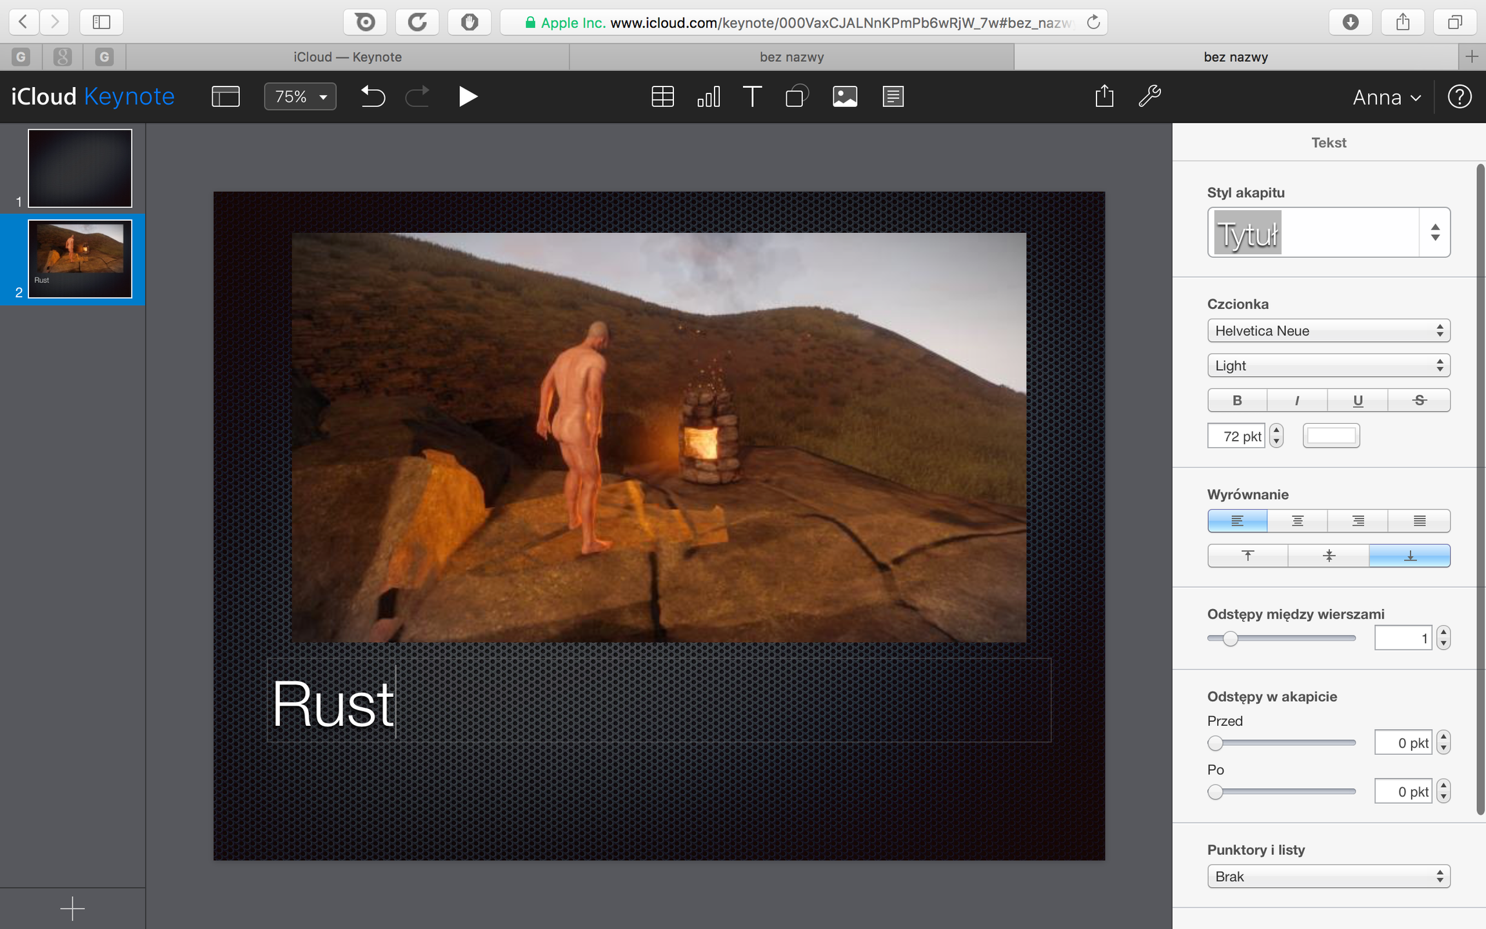
Task: Open the third pinned Safari tab
Action: (104, 57)
